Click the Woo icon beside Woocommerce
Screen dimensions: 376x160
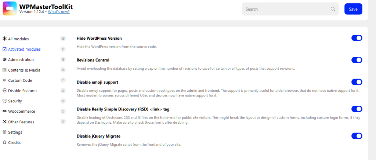pos(4,112)
